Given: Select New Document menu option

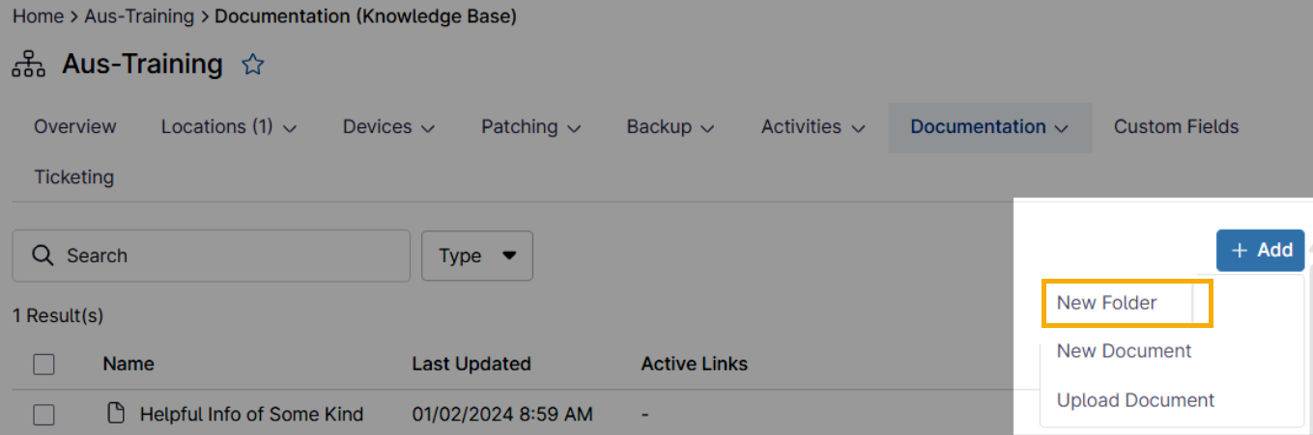Looking at the screenshot, I should pos(1124,351).
